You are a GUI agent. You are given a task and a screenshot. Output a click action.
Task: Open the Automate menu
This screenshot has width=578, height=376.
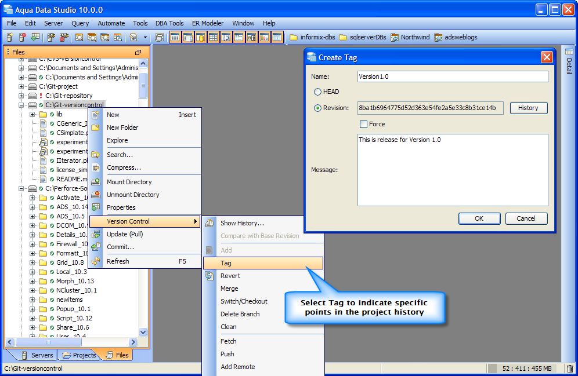click(111, 23)
